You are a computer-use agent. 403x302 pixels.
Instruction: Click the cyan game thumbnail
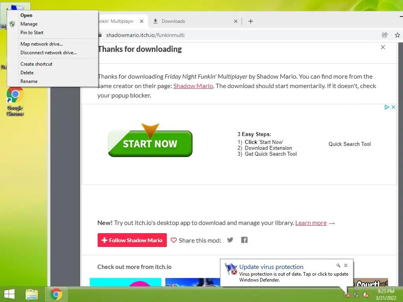click(x=126, y=282)
